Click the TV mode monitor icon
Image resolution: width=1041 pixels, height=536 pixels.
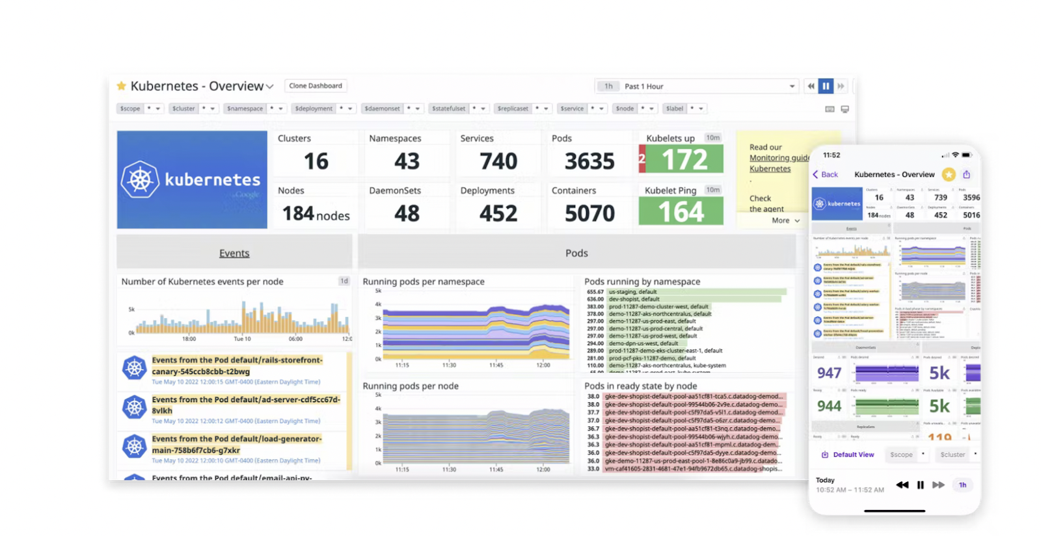[845, 109]
